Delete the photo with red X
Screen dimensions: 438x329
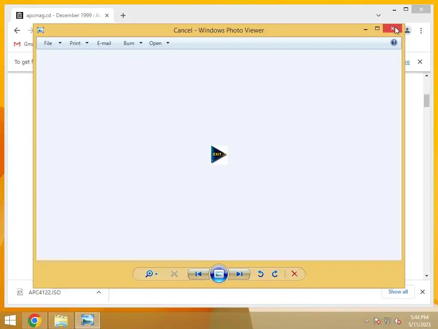click(x=294, y=274)
